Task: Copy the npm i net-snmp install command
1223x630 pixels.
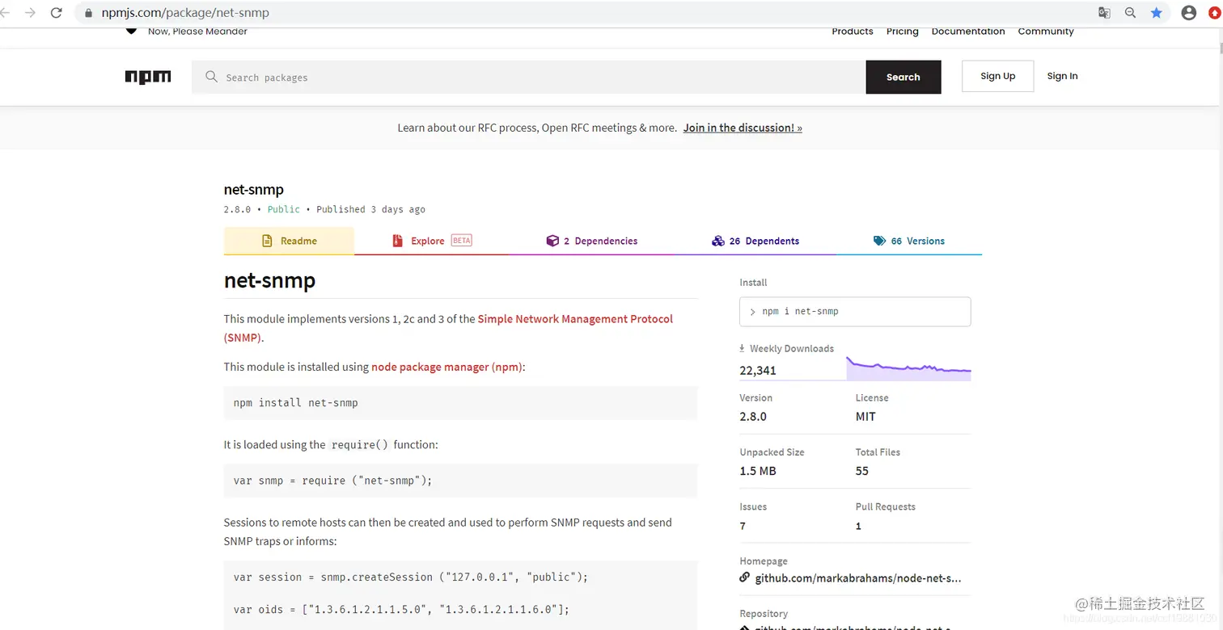Action: click(x=855, y=312)
